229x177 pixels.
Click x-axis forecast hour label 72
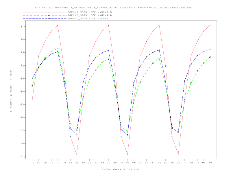point(185,163)
